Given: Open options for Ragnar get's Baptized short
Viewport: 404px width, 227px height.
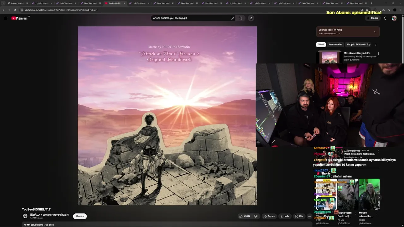Looking at the screenshot, I should [356, 214].
